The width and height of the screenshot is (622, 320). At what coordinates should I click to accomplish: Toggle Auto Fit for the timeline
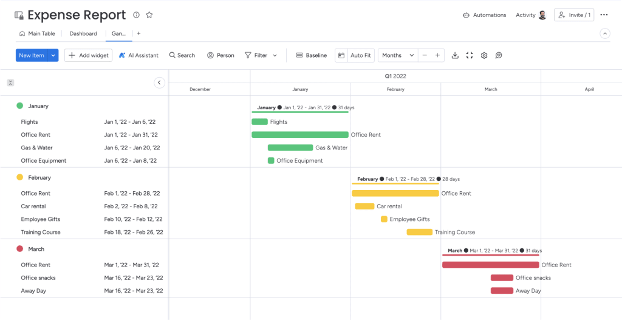355,55
